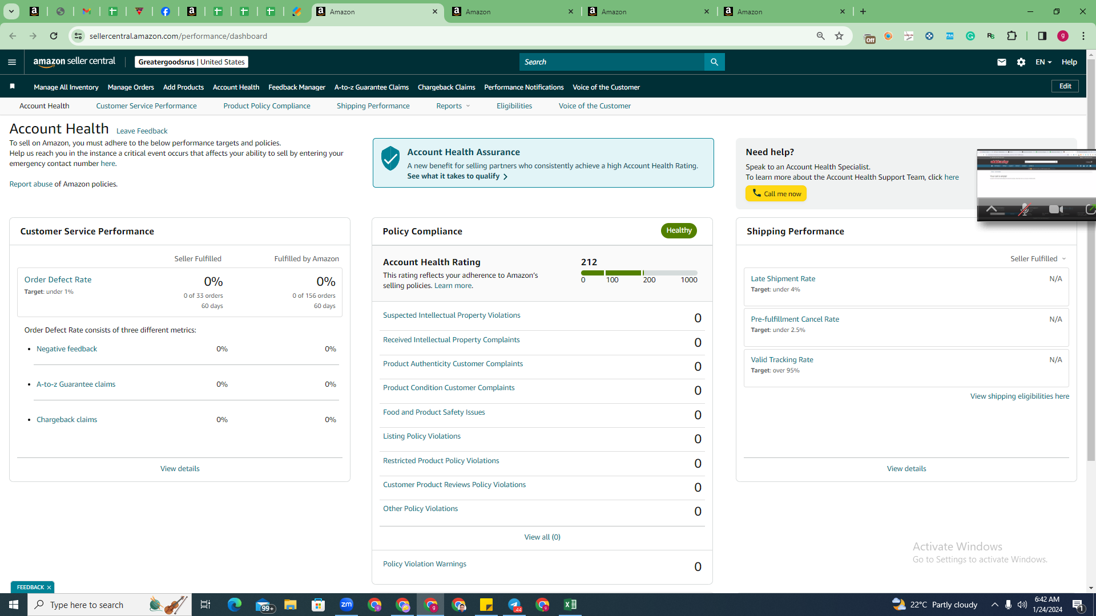Open Task View on the taskbar
The image size is (1096, 616).
tap(205, 605)
